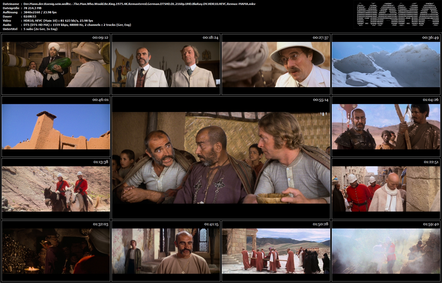
Task: Click the file size value 78 214.3 MB
Action: point(32,8)
